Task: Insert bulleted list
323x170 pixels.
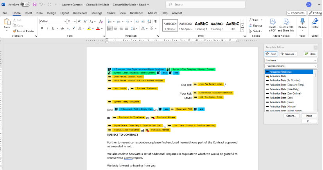Action: coord(109,21)
